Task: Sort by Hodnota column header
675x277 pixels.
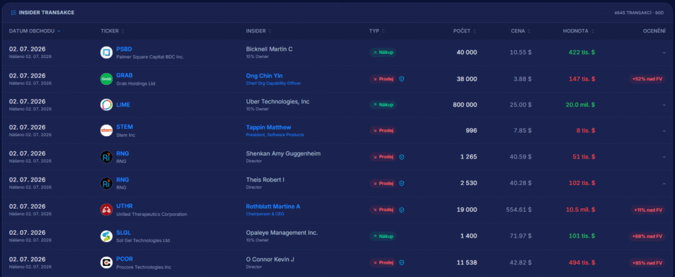Action: pyautogui.click(x=579, y=31)
